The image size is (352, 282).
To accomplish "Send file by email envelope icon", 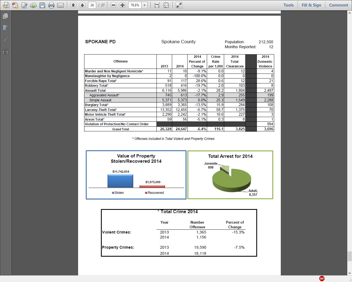I will [61, 5].
